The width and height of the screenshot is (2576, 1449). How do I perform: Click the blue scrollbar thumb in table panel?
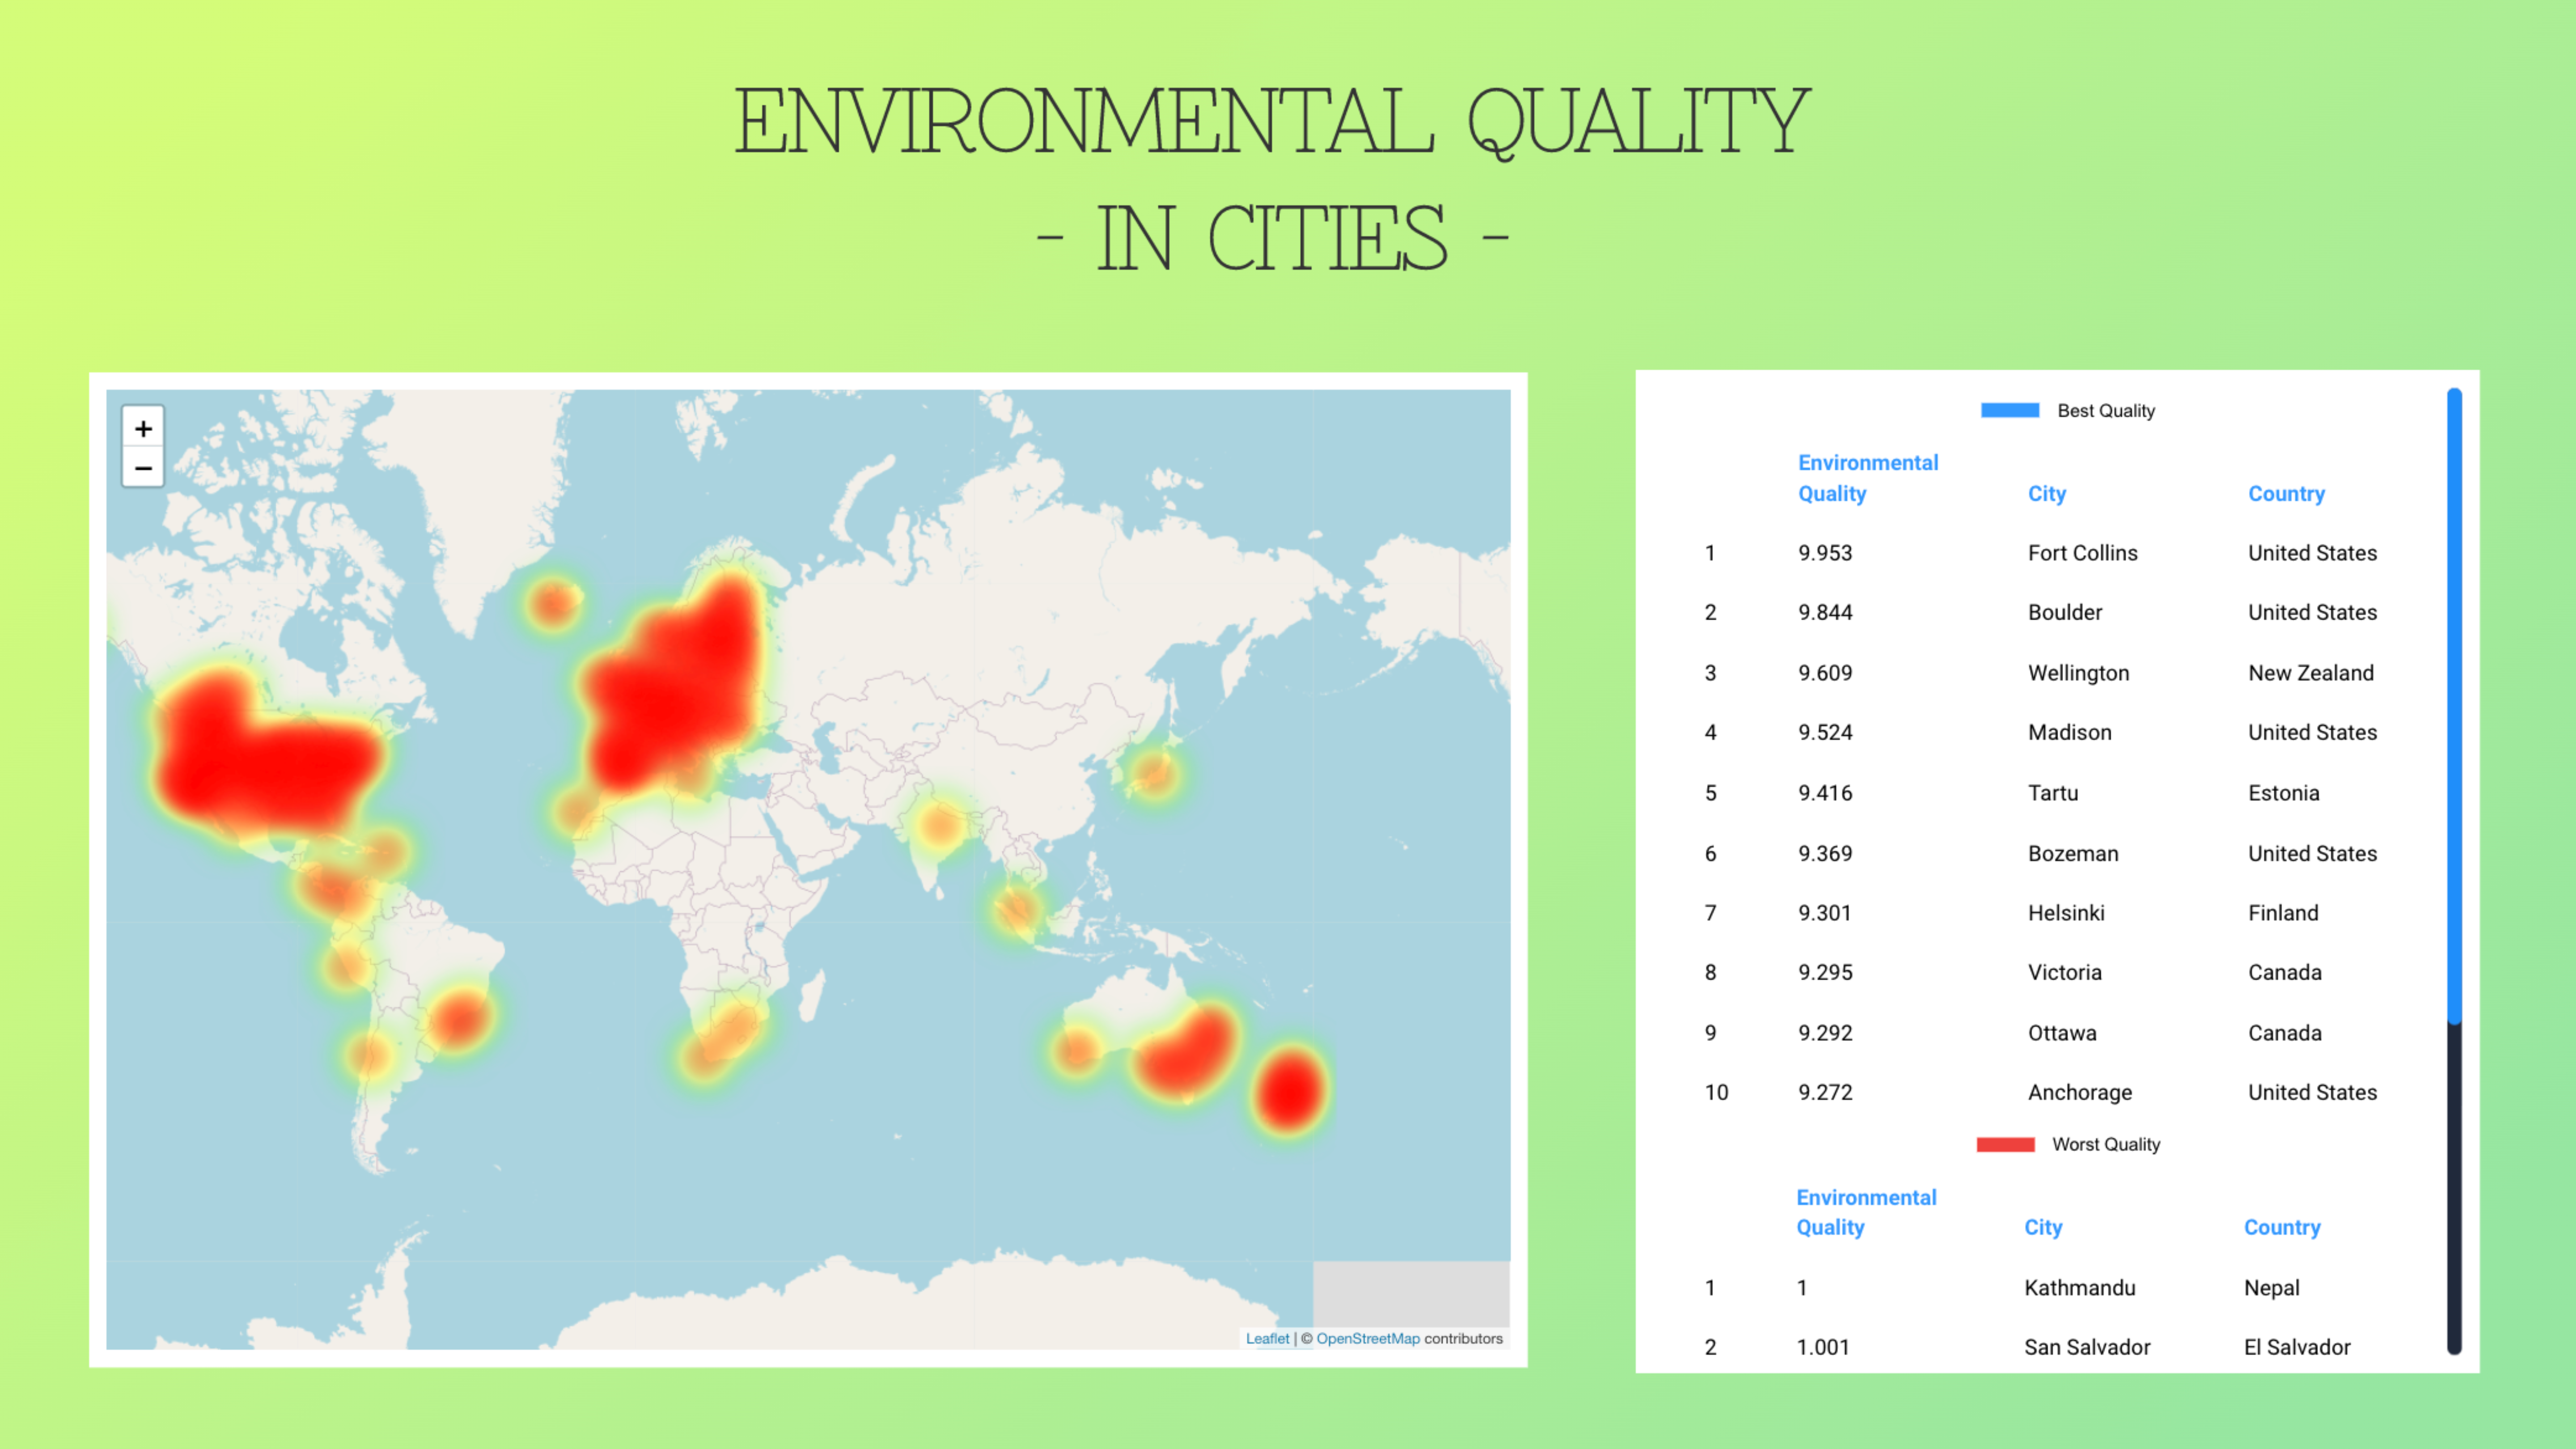point(2454,706)
